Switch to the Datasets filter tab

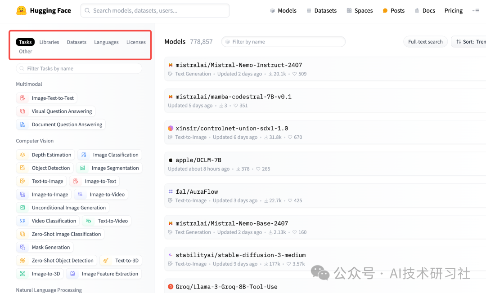click(x=76, y=42)
